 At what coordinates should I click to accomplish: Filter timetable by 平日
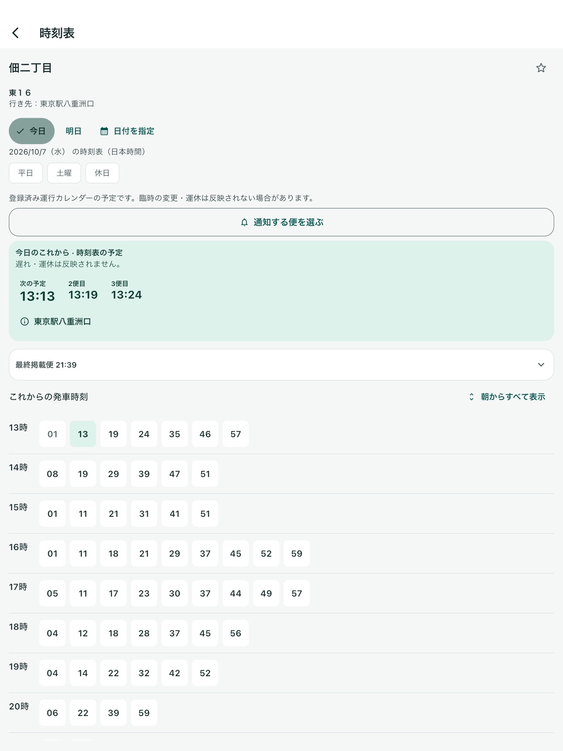tap(26, 173)
